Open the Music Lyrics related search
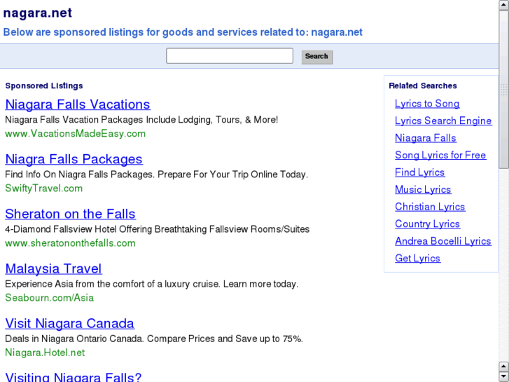Viewport: 509px width, 382px height. click(423, 189)
